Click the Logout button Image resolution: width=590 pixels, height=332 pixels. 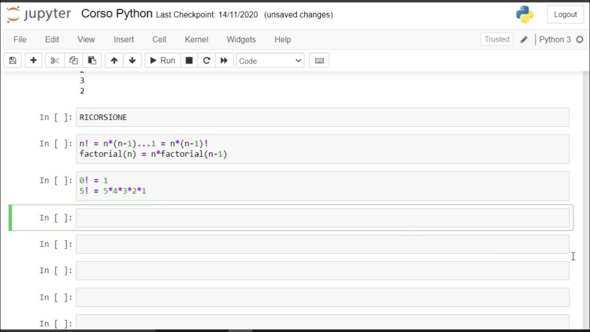(x=565, y=14)
